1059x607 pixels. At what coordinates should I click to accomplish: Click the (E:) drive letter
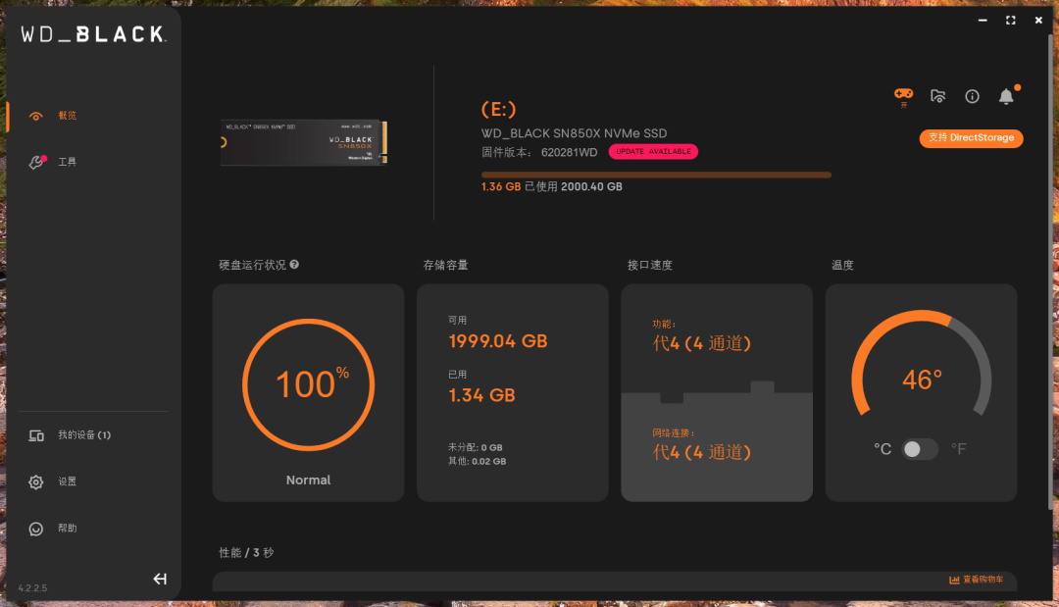(x=498, y=109)
